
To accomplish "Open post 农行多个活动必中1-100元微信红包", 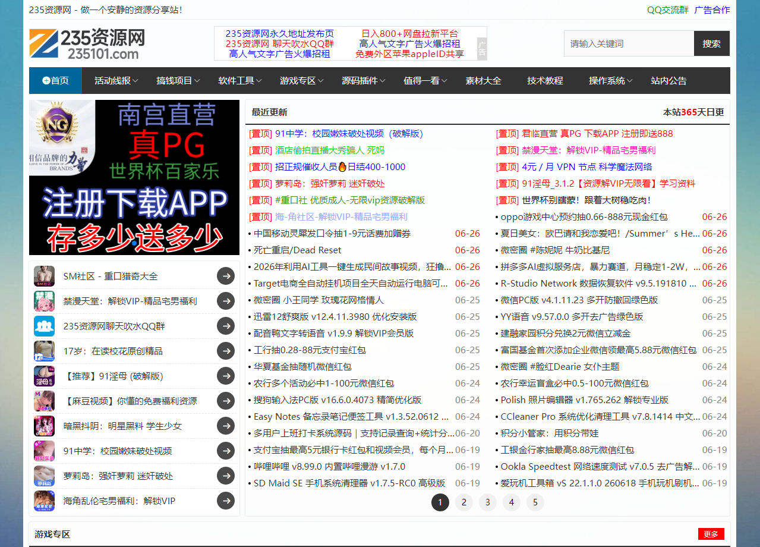I will (x=324, y=383).
